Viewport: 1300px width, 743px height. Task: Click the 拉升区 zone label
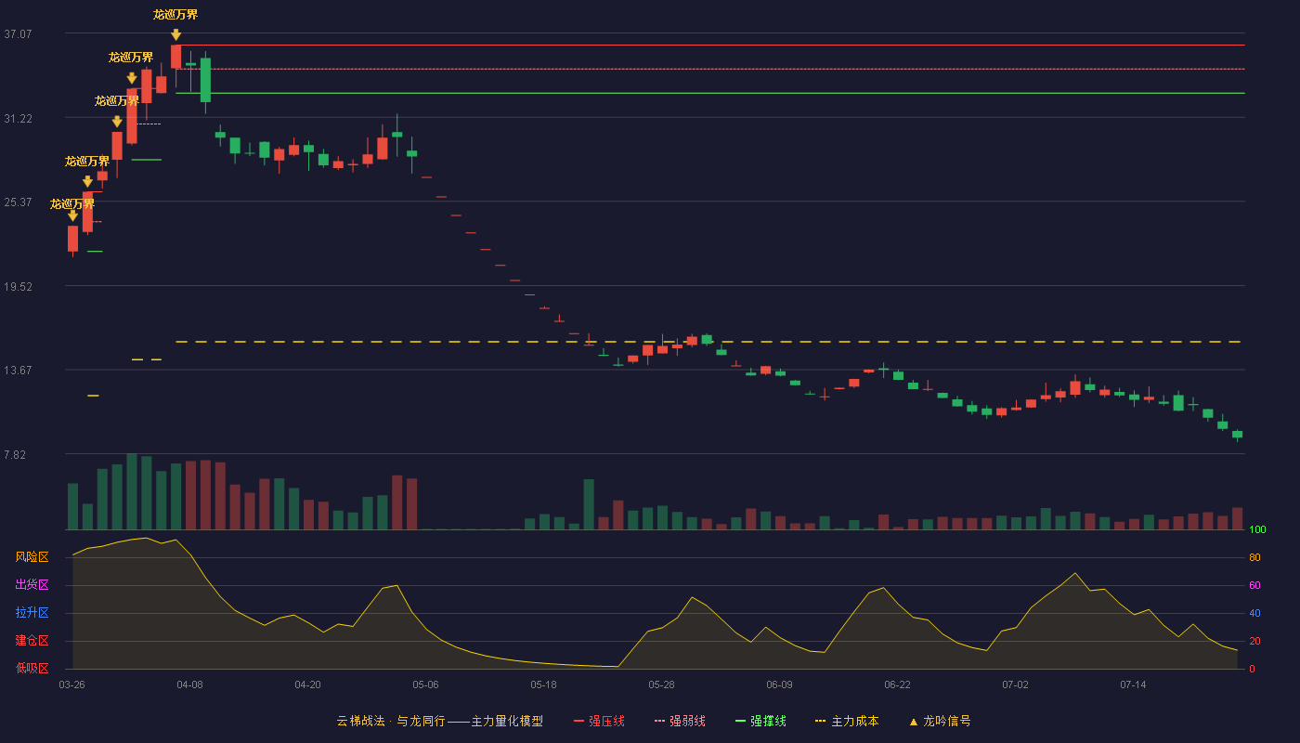tap(32, 613)
